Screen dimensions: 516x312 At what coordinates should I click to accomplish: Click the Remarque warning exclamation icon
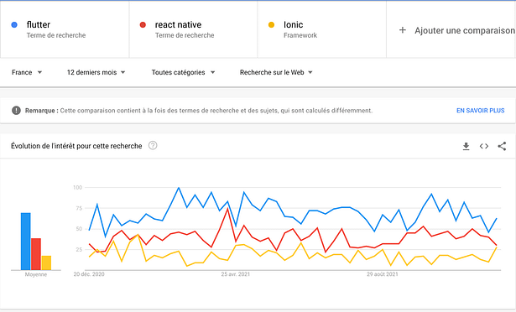click(16, 111)
